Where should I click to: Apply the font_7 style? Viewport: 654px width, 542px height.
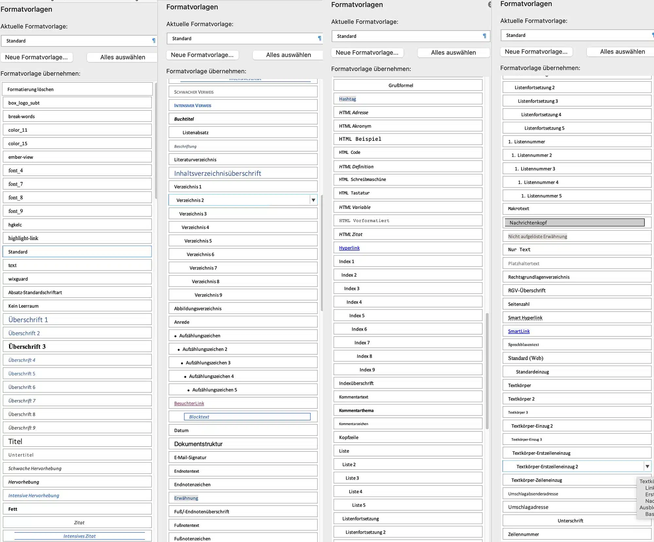pos(77,184)
